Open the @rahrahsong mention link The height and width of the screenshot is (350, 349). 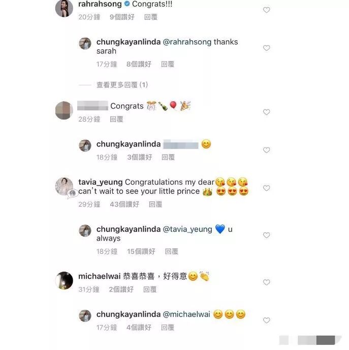(187, 42)
